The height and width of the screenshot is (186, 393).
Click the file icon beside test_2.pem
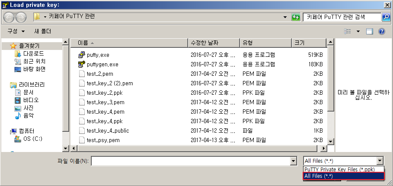click(82, 74)
